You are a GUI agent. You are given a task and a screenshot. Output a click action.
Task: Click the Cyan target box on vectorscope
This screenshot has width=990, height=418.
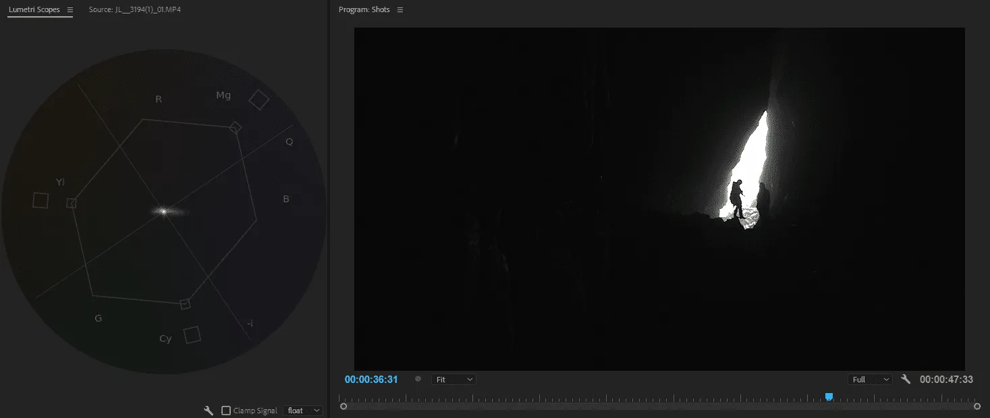(192, 334)
